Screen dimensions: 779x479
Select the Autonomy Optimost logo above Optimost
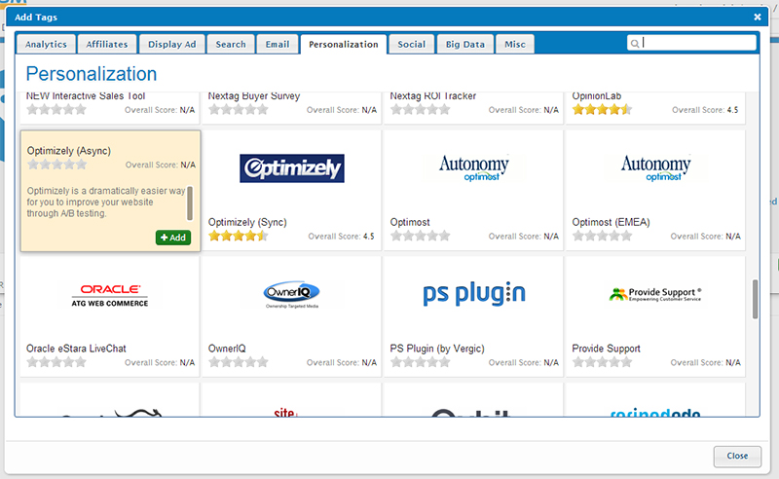pos(473,168)
